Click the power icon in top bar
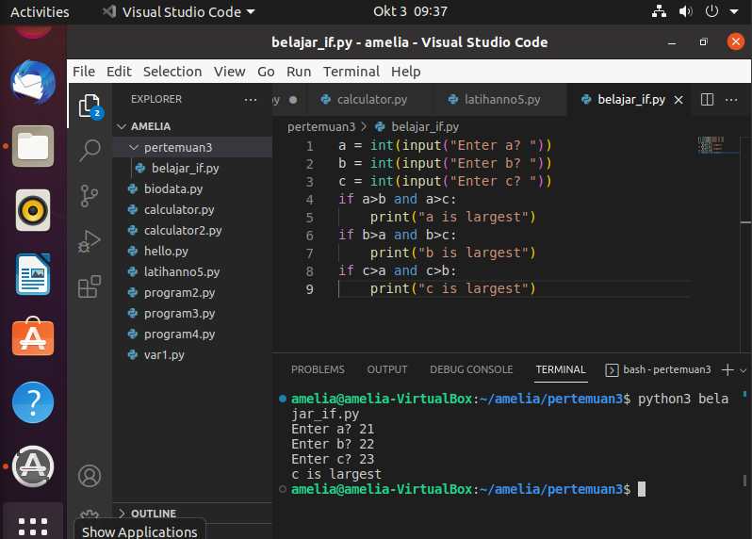This screenshot has height=539, width=752. pos(711,11)
